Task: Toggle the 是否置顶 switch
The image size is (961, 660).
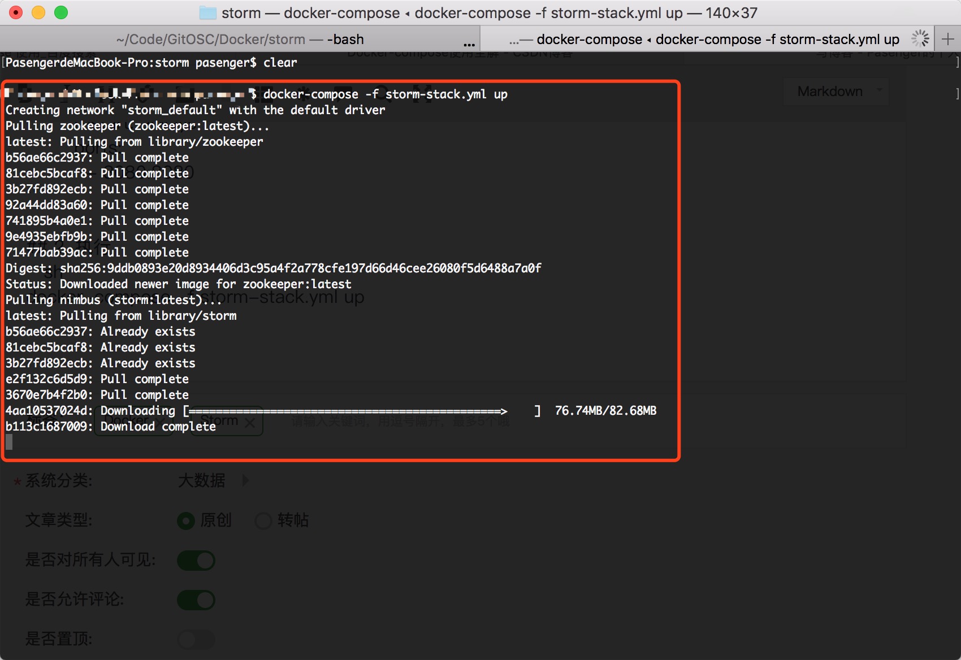Action: coord(196,640)
